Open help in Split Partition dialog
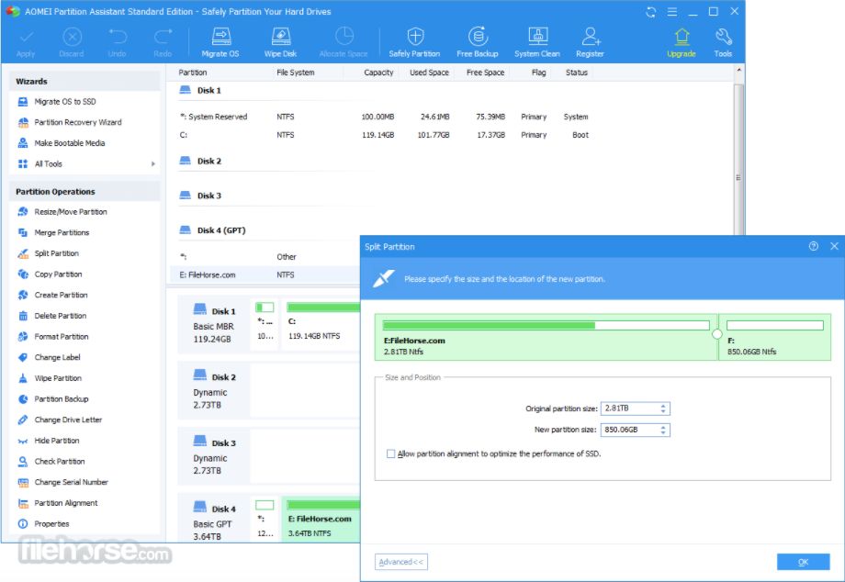This screenshot has width=845, height=582. 814,246
